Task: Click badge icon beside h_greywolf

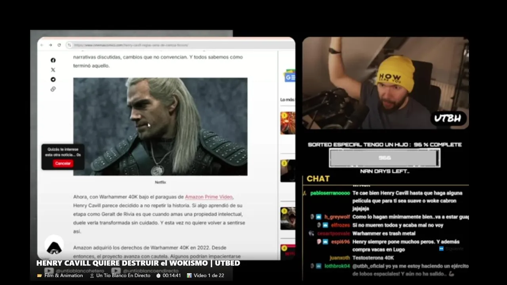Action: (x=318, y=217)
